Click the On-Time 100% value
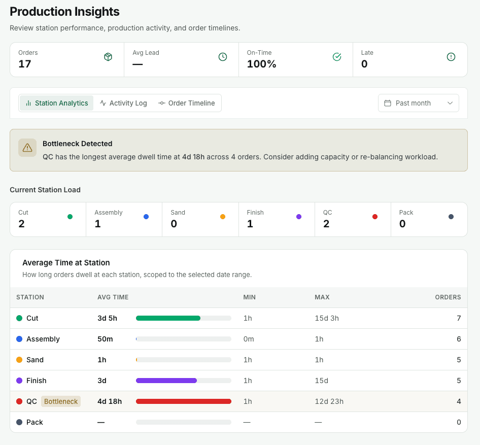 pyautogui.click(x=261, y=64)
